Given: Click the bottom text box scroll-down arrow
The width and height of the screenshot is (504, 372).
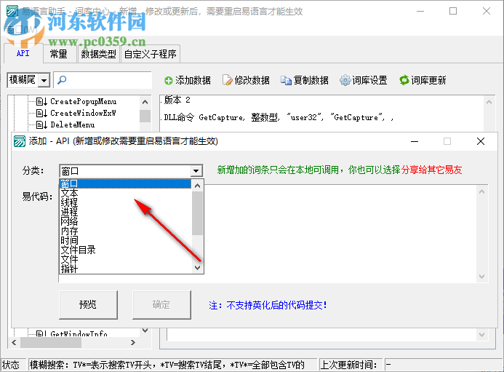Looking at the screenshot, I should 481,335.
